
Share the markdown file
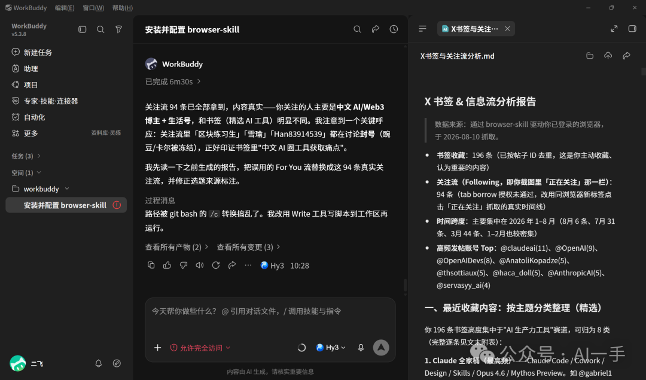(627, 56)
